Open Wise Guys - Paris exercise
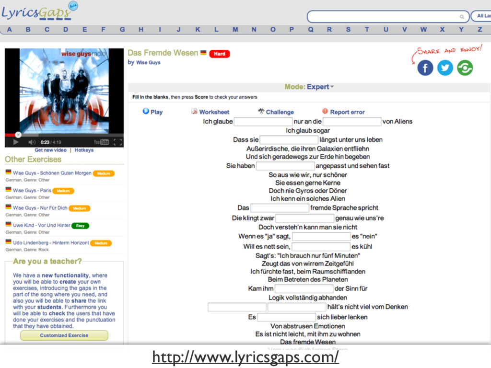 click(x=32, y=191)
